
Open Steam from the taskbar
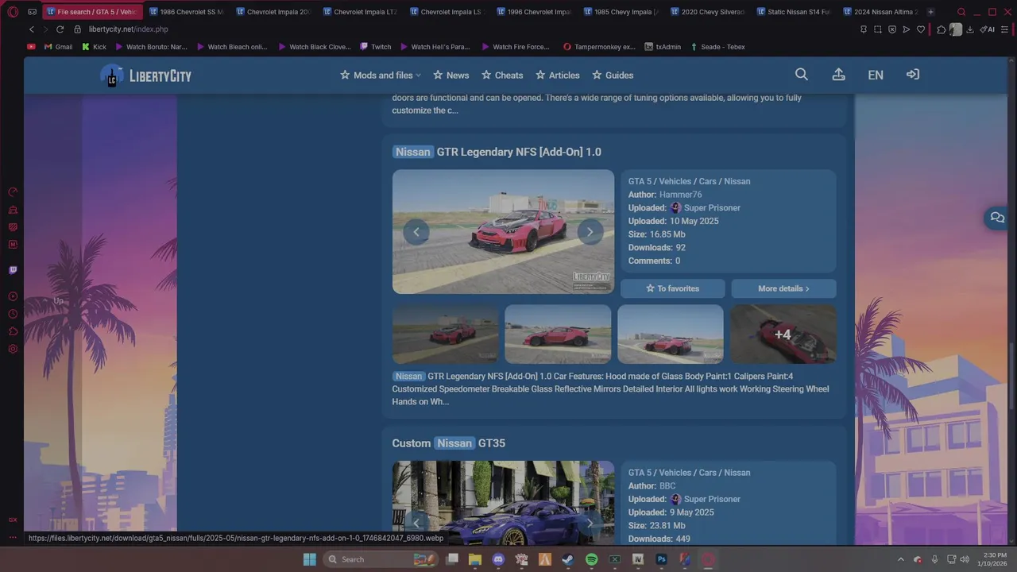click(568, 559)
